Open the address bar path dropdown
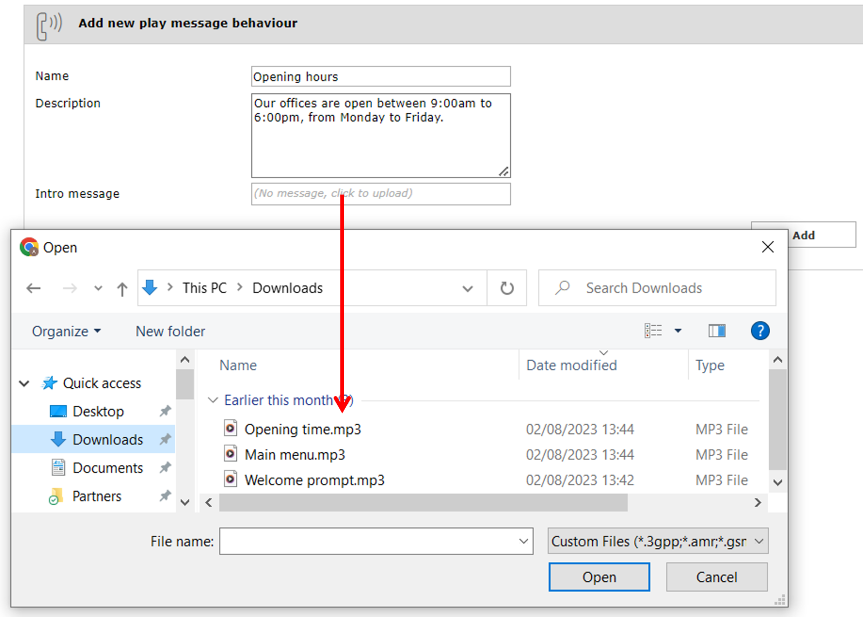 (467, 288)
